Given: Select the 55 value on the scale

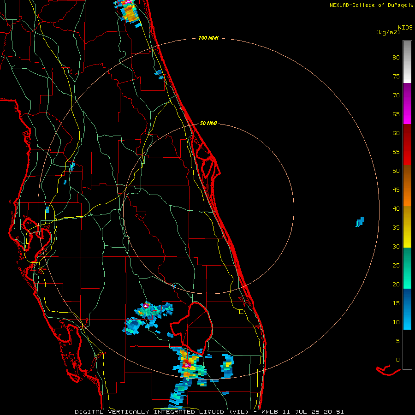Looking at the screenshot, I should pyautogui.click(x=396, y=152).
